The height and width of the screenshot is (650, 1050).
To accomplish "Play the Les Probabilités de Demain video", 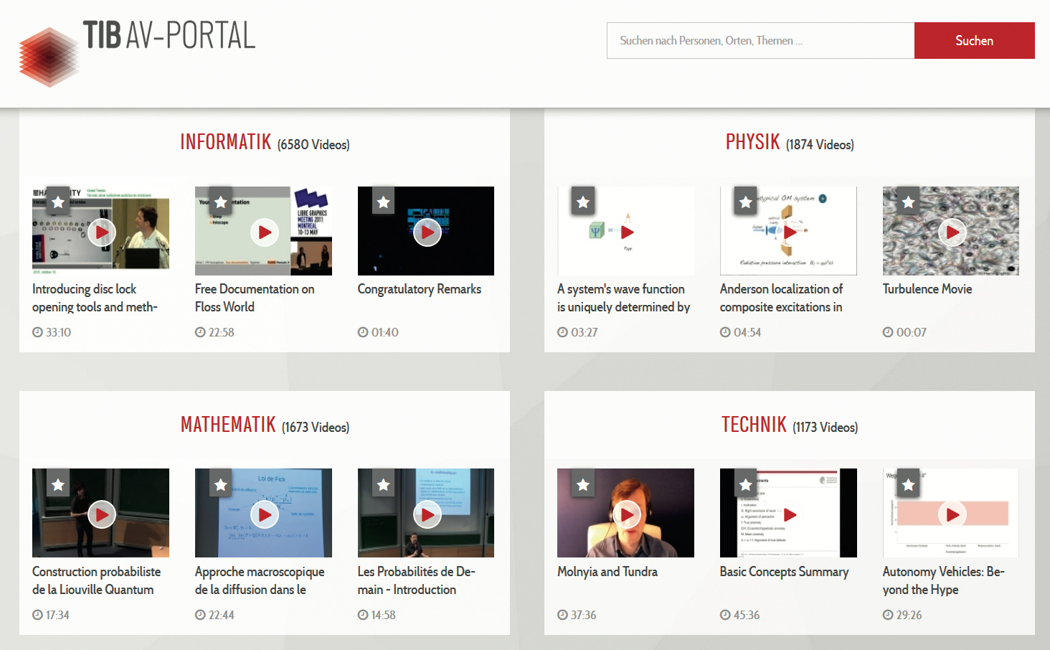I will (427, 515).
